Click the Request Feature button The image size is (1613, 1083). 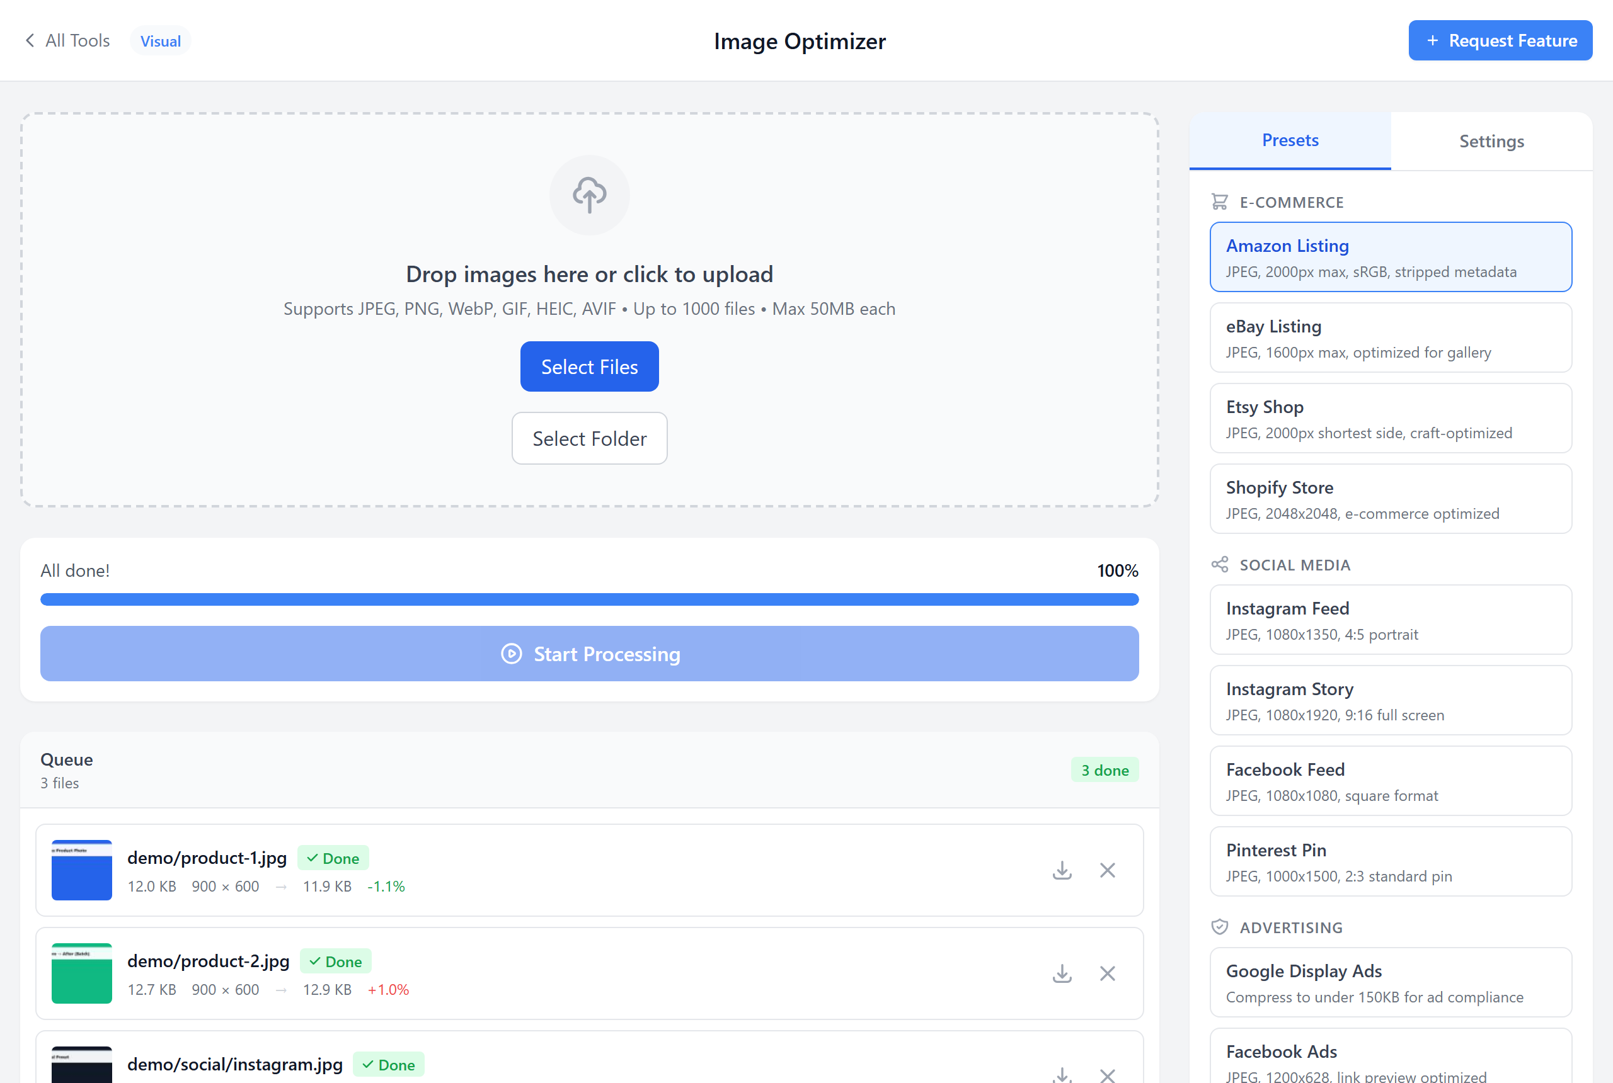click(x=1500, y=40)
